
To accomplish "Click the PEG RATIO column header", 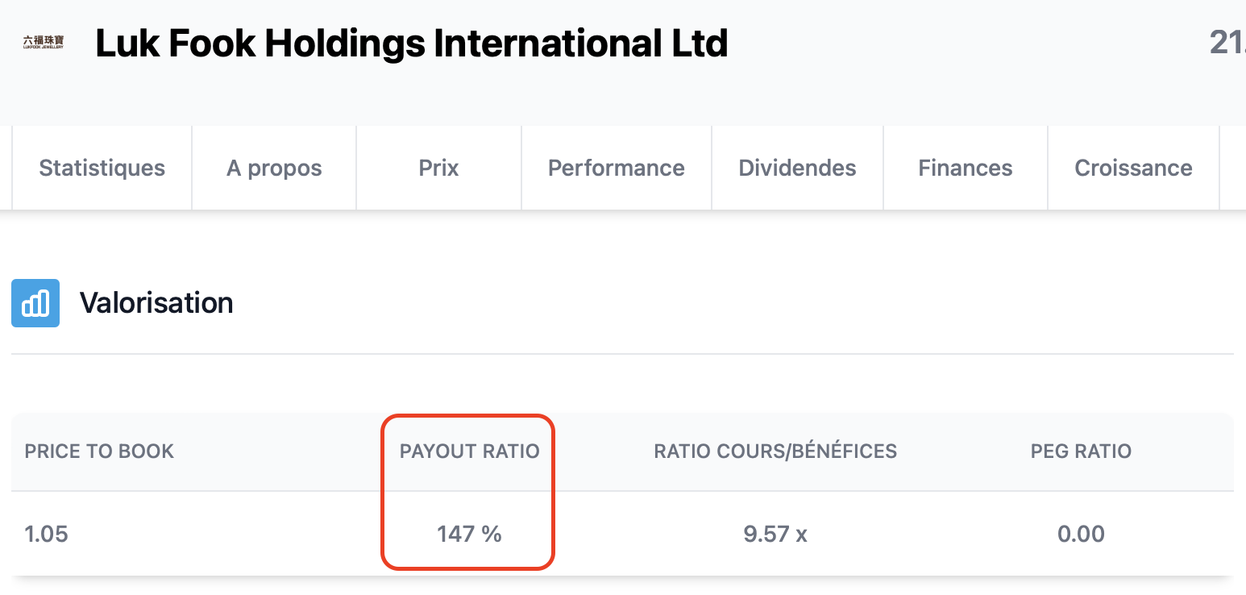I will click(1081, 451).
